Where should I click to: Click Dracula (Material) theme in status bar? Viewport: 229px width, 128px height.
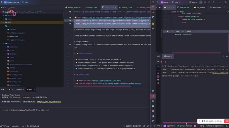[x=184, y=126]
